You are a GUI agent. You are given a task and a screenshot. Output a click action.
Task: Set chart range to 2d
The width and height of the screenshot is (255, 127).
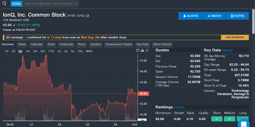click(x=13, y=51)
